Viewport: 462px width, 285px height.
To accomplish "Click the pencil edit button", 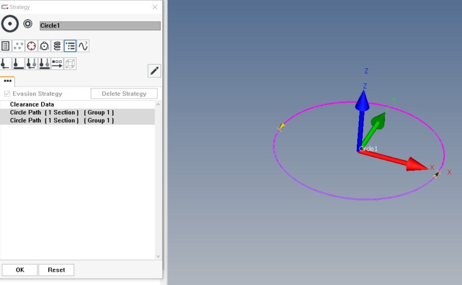I will [154, 71].
